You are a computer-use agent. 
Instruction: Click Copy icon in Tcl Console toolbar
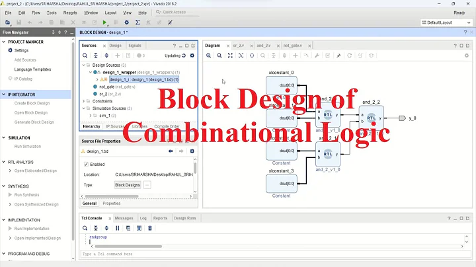(128, 228)
